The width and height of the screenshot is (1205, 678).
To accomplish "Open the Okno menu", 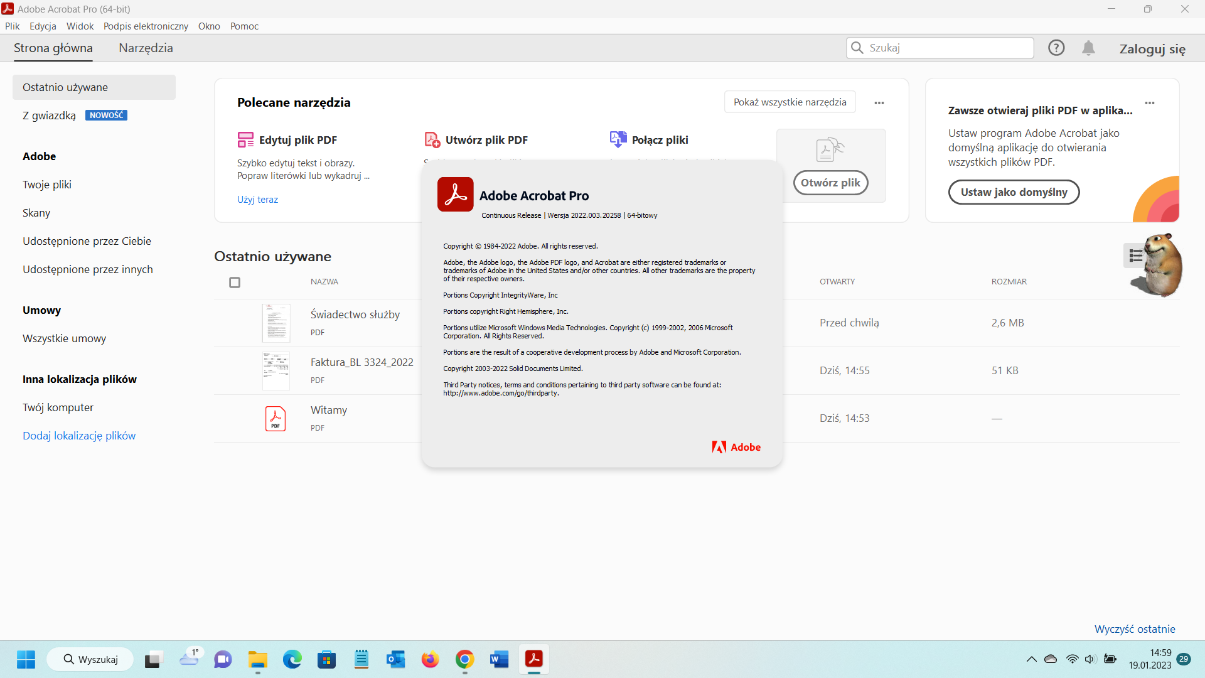I will tap(209, 26).
